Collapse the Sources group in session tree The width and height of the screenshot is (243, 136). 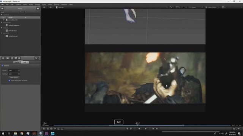click(x=2, y=15)
